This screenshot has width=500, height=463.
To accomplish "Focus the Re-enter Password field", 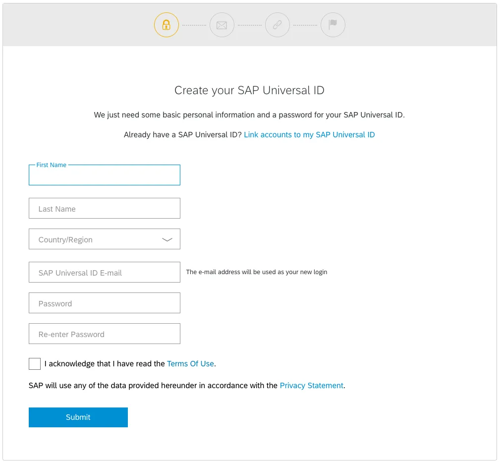I will pyautogui.click(x=105, y=334).
